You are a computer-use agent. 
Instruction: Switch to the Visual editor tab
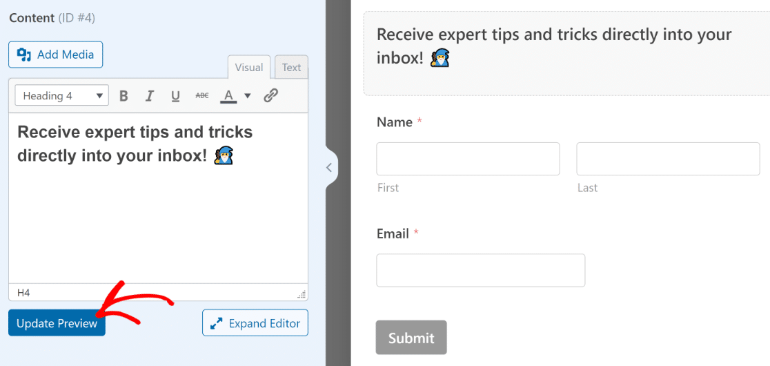pos(249,68)
